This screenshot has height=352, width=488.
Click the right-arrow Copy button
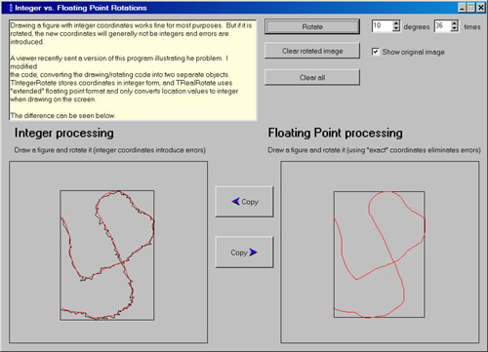[x=244, y=253]
